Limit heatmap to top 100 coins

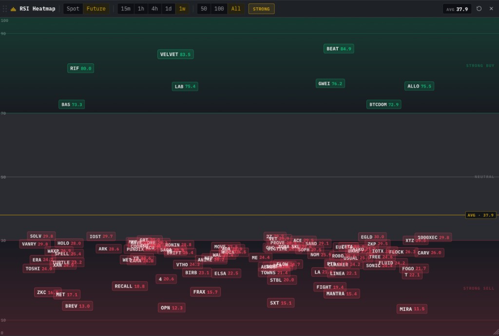(219, 9)
